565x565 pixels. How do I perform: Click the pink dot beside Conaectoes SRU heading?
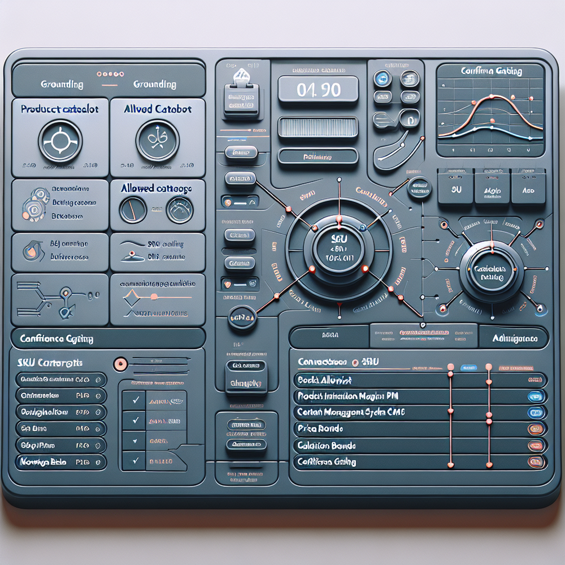355,363
